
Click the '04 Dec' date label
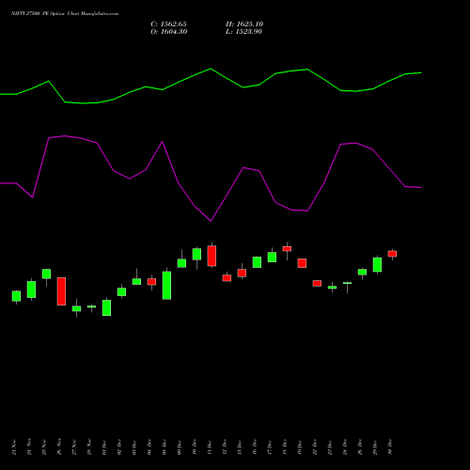[149, 447]
